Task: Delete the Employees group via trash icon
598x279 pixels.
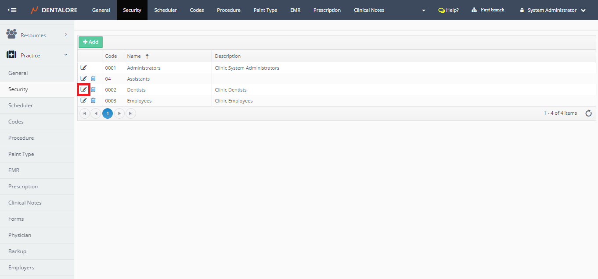Action: click(93, 100)
